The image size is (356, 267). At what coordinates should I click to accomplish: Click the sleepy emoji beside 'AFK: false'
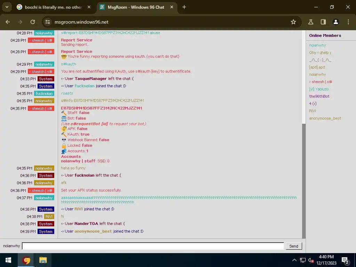pos(64,129)
